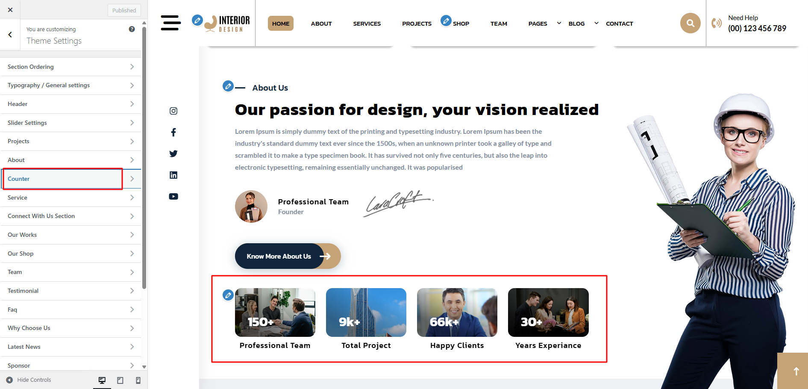Screen dimensions: 808x389
Task: Click the customizer panel scrollbar
Action: point(144,157)
